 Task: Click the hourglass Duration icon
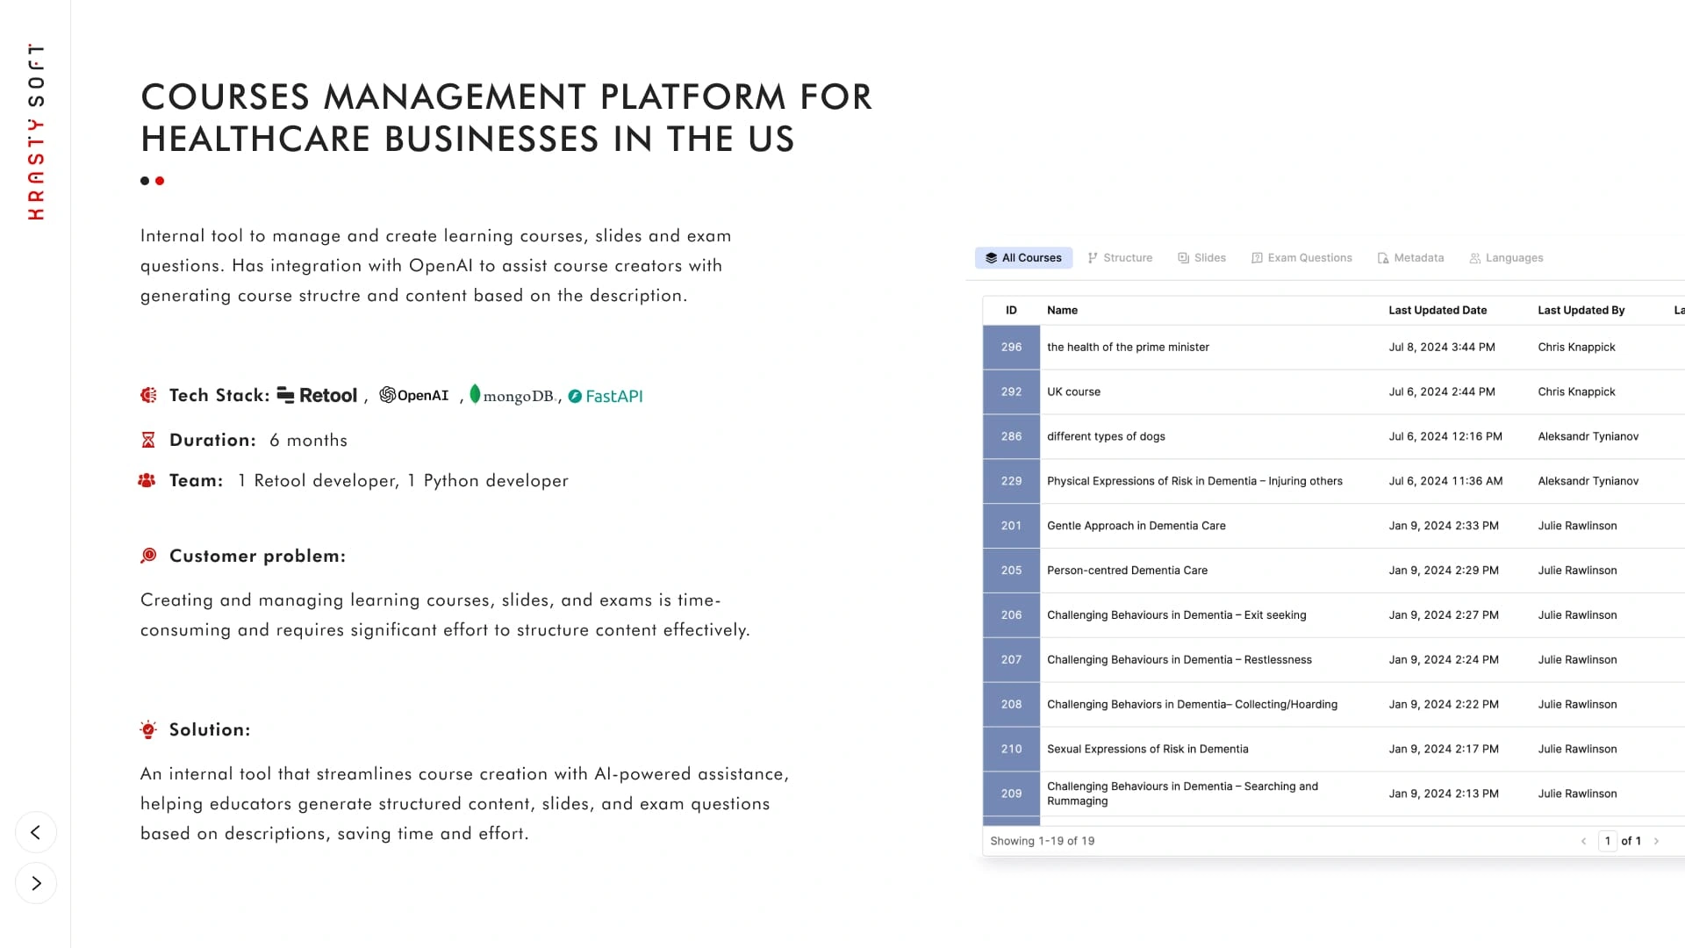click(x=148, y=440)
